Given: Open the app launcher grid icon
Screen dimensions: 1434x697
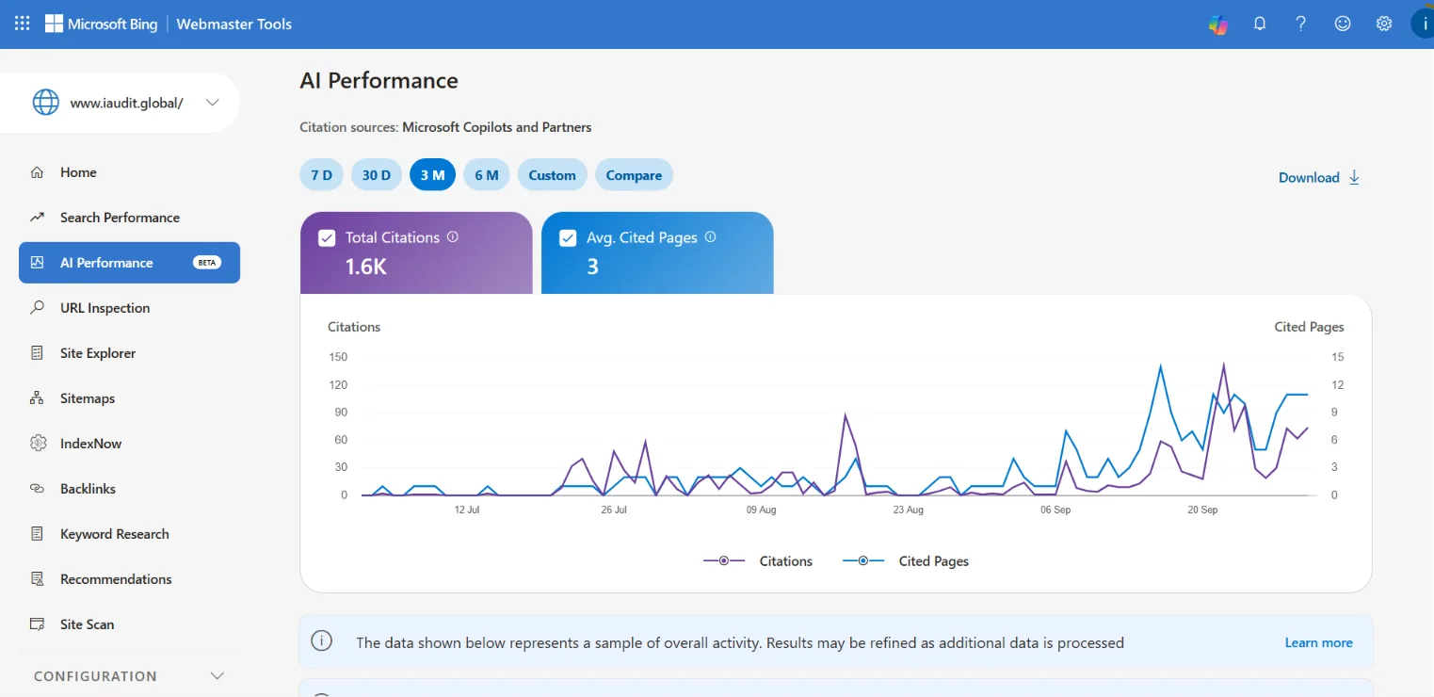Looking at the screenshot, I should coord(23,24).
